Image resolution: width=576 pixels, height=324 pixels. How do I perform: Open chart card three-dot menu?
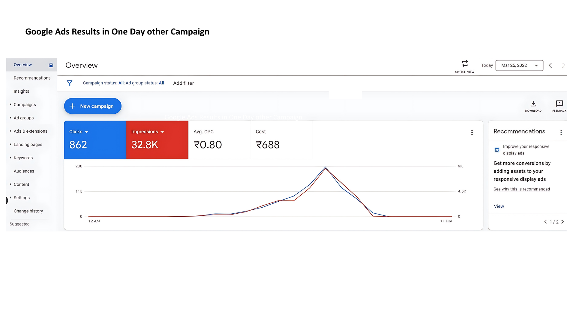tap(472, 133)
